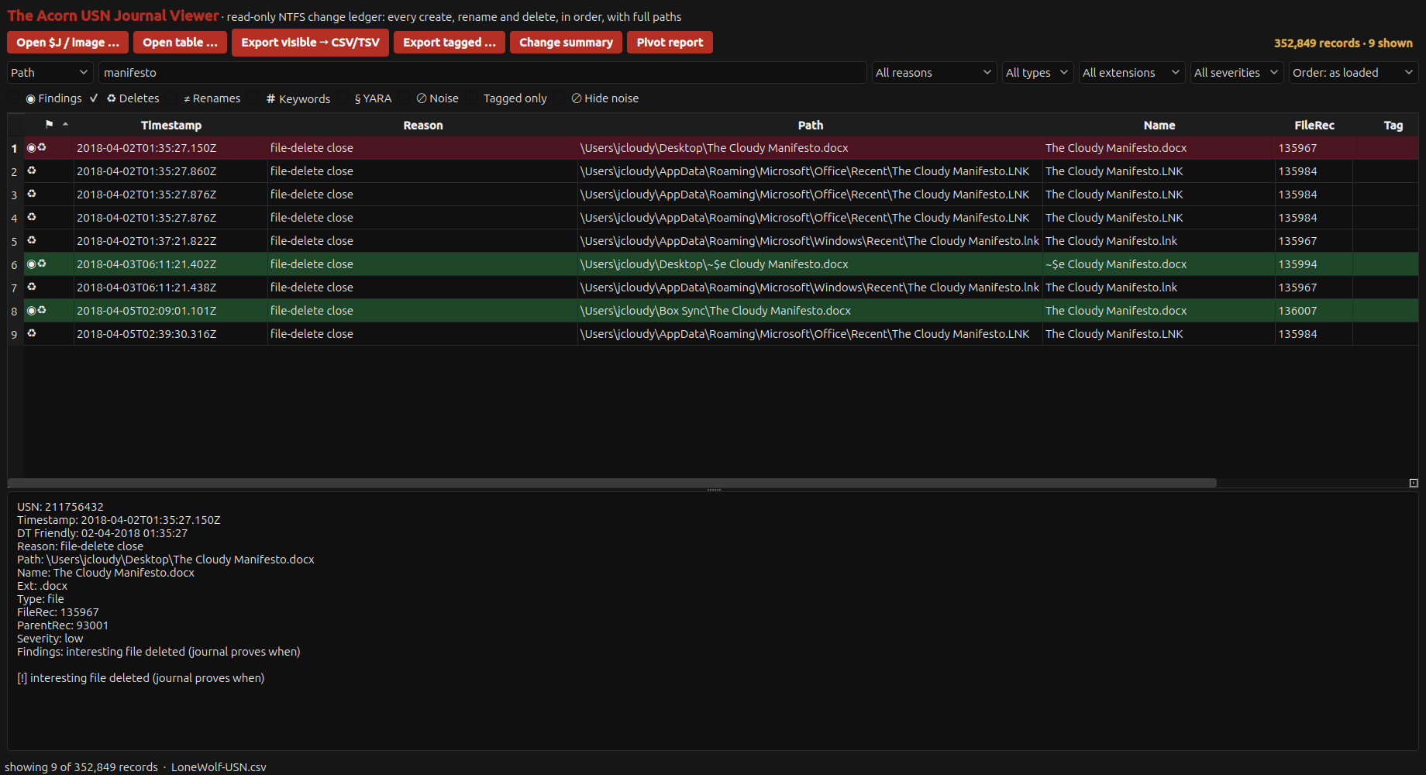Click the Severity: low detail line

50,639
